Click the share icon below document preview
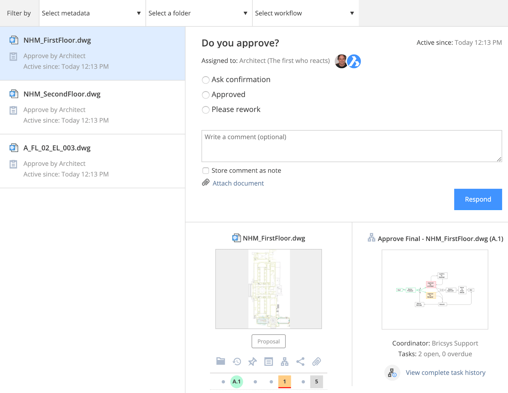 (300, 362)
